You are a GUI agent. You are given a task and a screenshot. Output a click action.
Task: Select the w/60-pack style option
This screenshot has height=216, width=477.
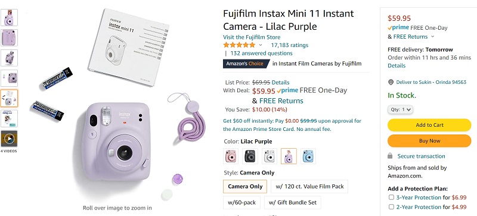click(x=242, y=203)
